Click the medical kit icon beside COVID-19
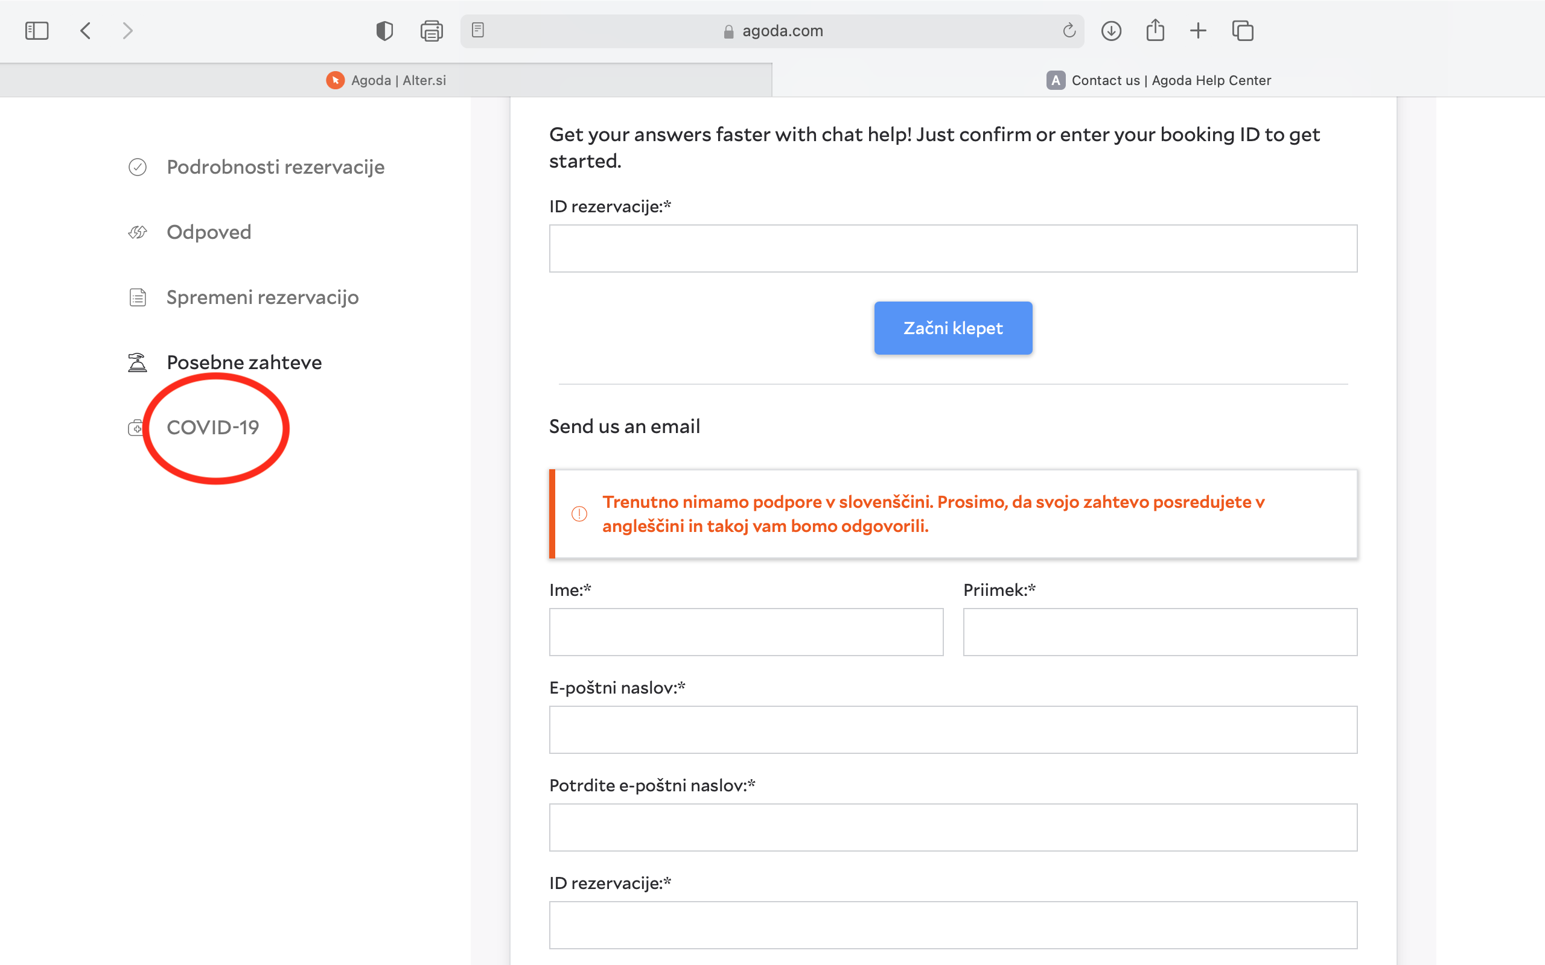This screenshot has width=1545, height=965. pos(135,428)
